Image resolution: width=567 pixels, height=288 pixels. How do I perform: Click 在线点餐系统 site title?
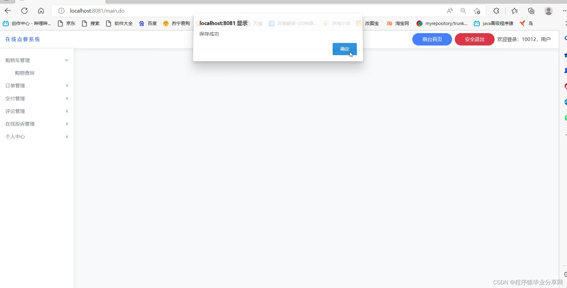click(23, 39)
